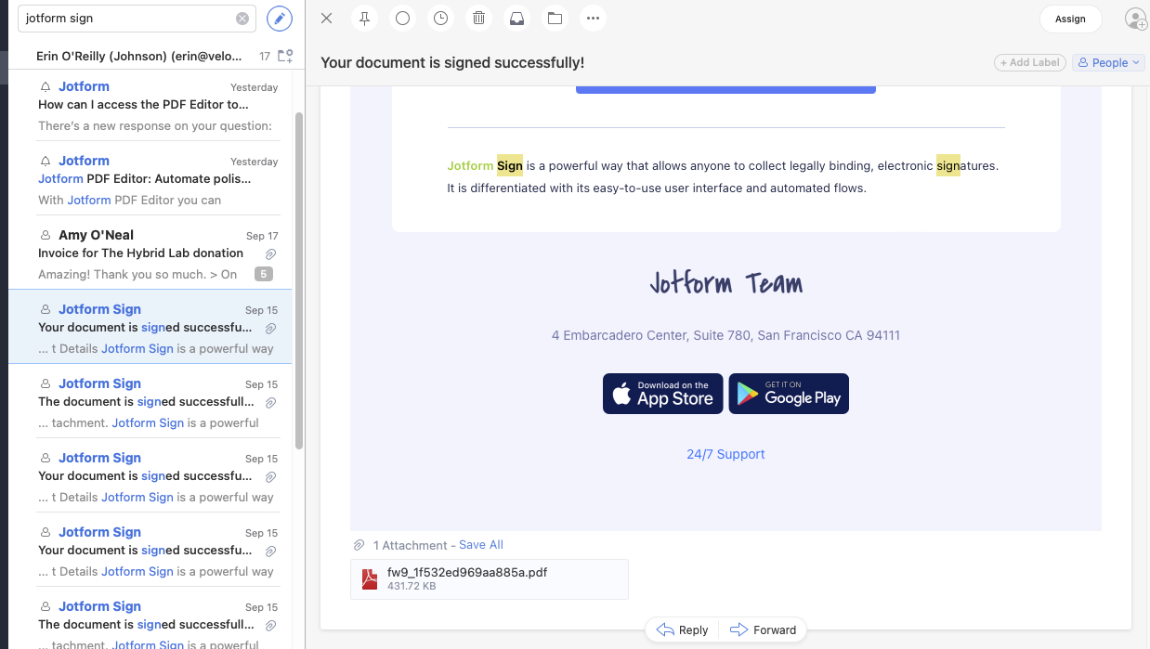1150x649 pixels.
Task: Click bell icon on 'PDF Editor: Automate' row
Action: [x=46, y=161]
